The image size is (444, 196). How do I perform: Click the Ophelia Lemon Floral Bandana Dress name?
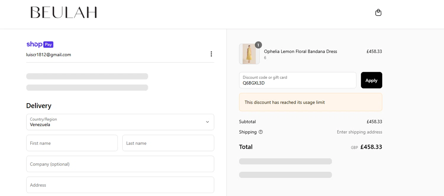(300, 51)
